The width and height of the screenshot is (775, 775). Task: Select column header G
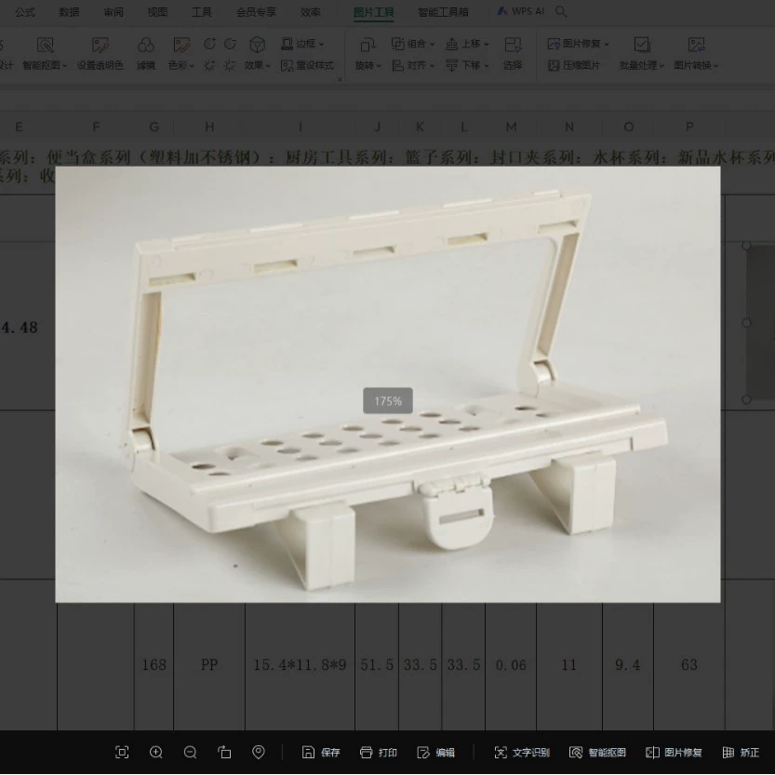pos(154,127)
